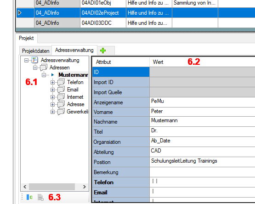The width and height of the screenshot is (255, 204).
Task: Select the Projekt tab
Action: point(26,38)
